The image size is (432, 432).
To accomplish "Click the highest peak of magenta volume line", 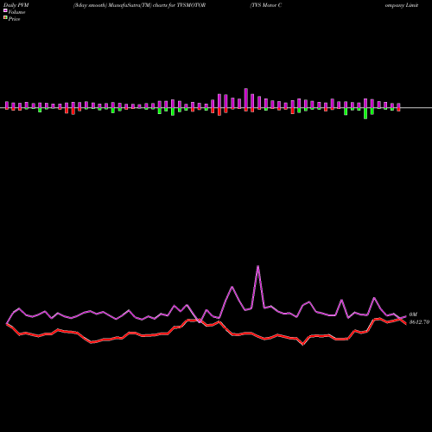I will click(257, 266).
